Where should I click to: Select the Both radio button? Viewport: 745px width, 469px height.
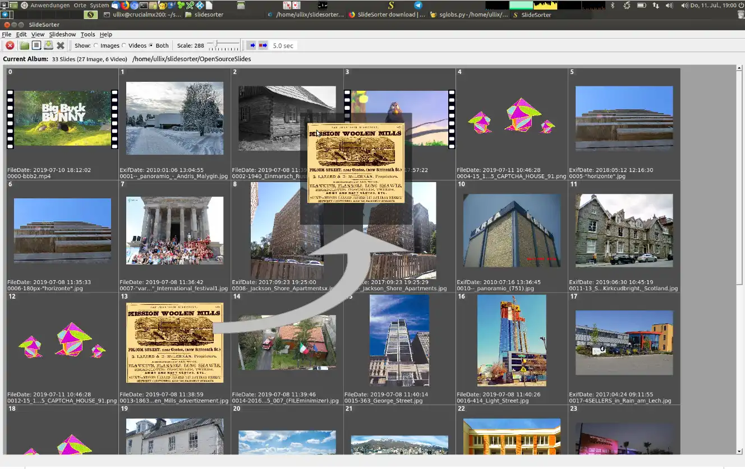pos(151,46)
